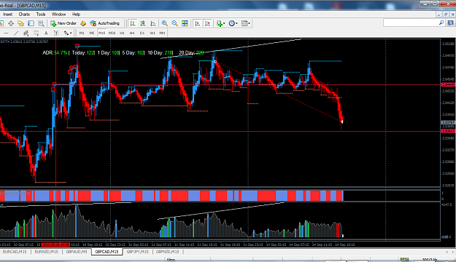Image resolution: width=456 pixels, height=262 pixels.
Task: Switch to H4 timeframe
Action: (132, 33)
